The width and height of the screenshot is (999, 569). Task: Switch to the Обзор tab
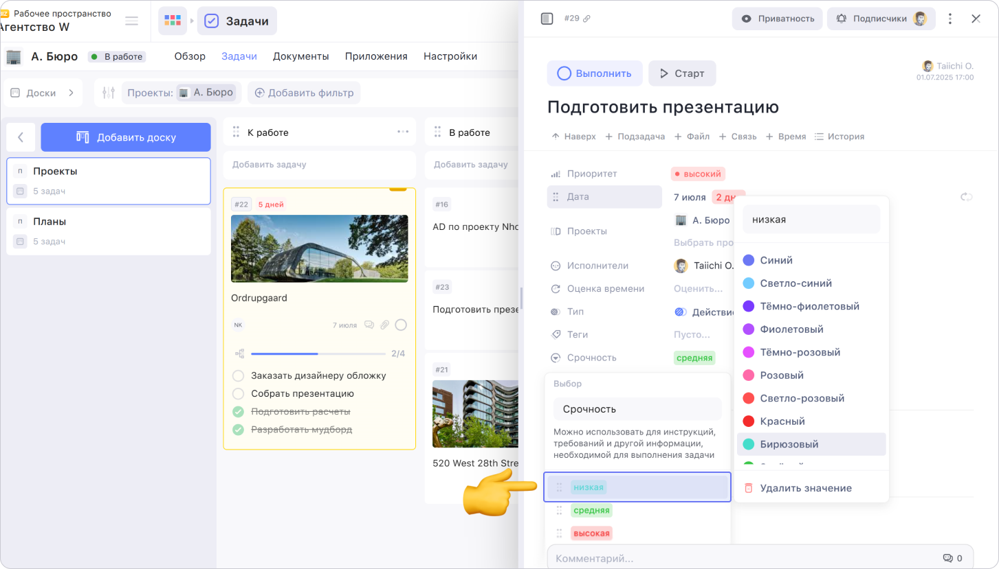click(190, 56)
